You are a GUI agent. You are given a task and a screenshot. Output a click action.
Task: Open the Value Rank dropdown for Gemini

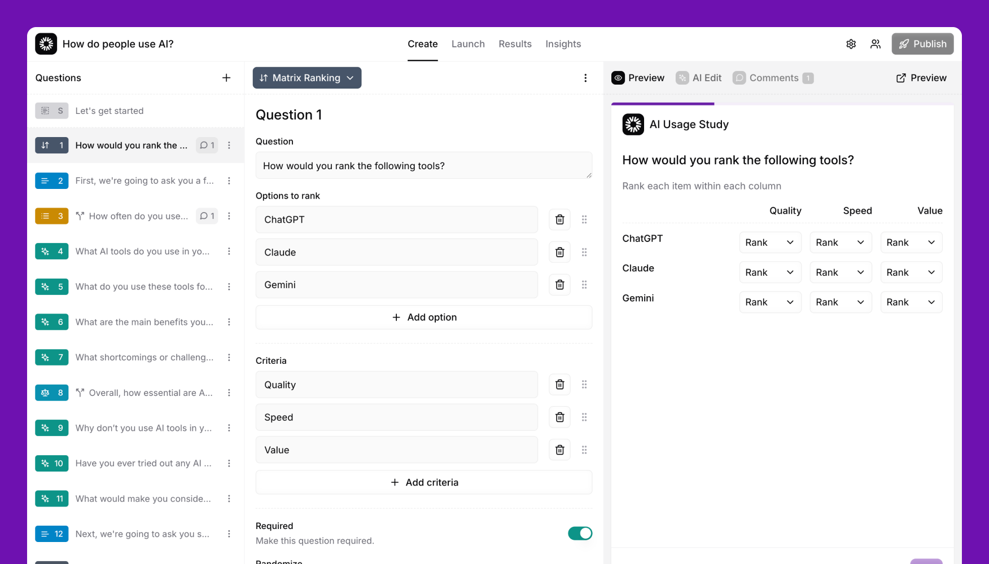pos(911,302)
